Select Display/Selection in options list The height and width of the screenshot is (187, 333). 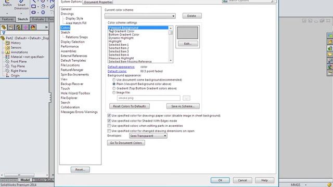73,42
